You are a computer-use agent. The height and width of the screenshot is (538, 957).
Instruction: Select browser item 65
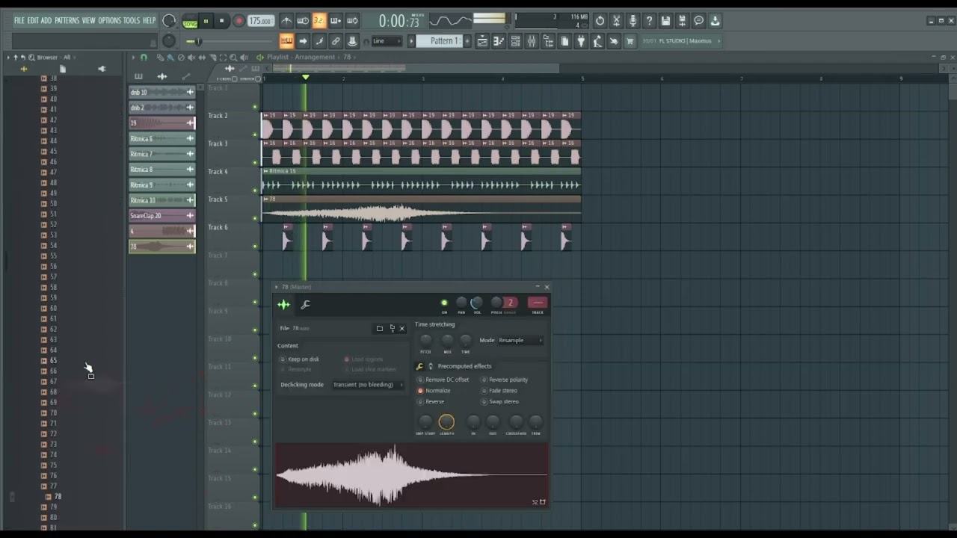point(54,360)
